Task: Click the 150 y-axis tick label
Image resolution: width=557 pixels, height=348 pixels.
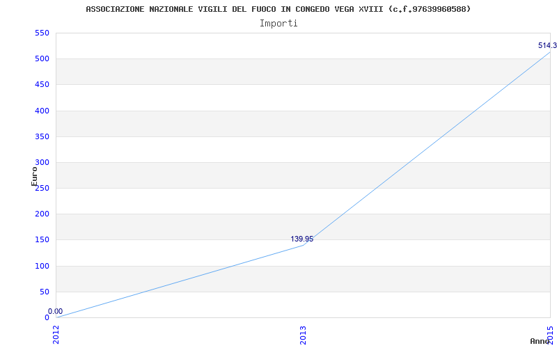Action: click(42, 240)
